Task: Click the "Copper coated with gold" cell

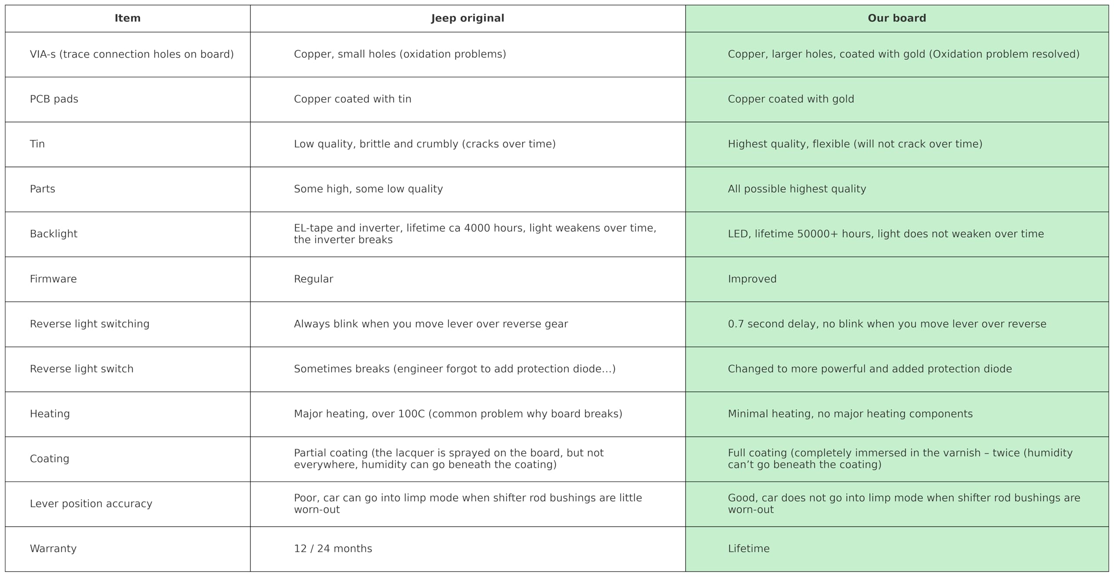Action: click(897, 99)
